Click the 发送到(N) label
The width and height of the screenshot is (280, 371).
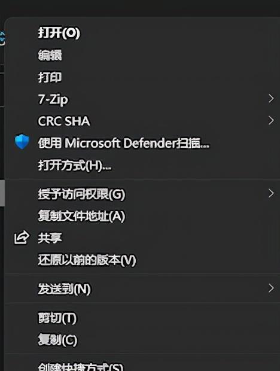pyautogui.click(x=65, y=289)
